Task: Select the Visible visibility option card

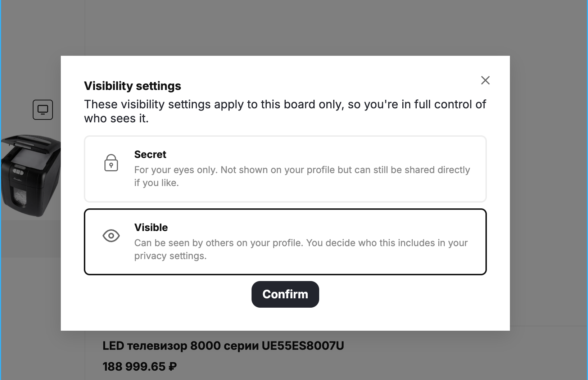Action: click(x=285, y=242)
